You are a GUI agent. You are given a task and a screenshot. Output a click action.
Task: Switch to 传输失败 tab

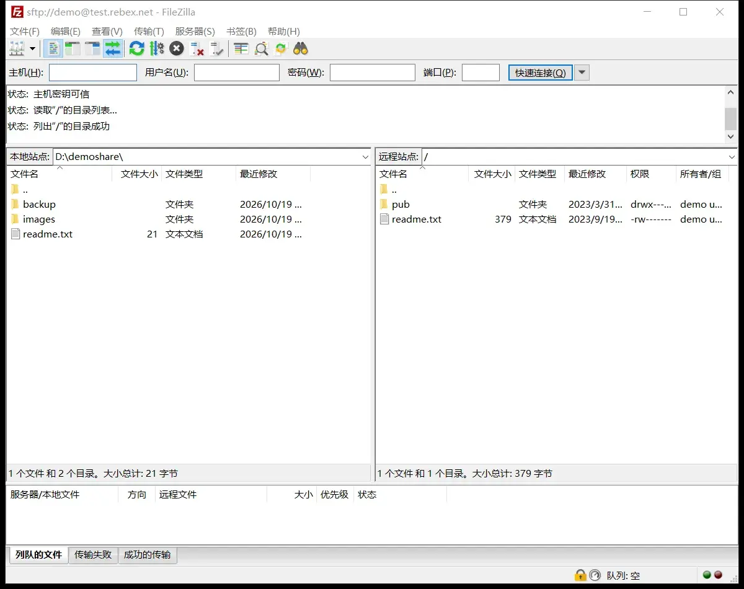[93, 555]
